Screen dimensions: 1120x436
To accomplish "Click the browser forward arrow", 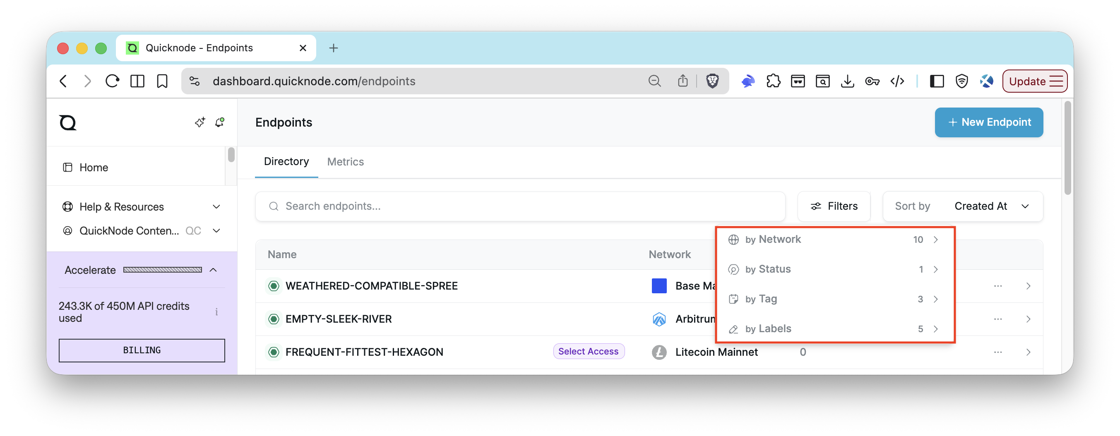I will point(87,81).
